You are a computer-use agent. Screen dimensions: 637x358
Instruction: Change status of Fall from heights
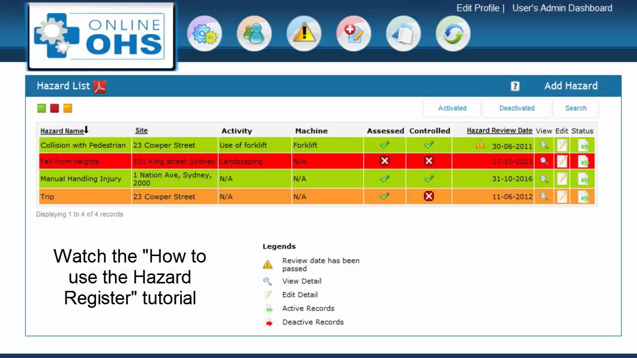point(583,161)
